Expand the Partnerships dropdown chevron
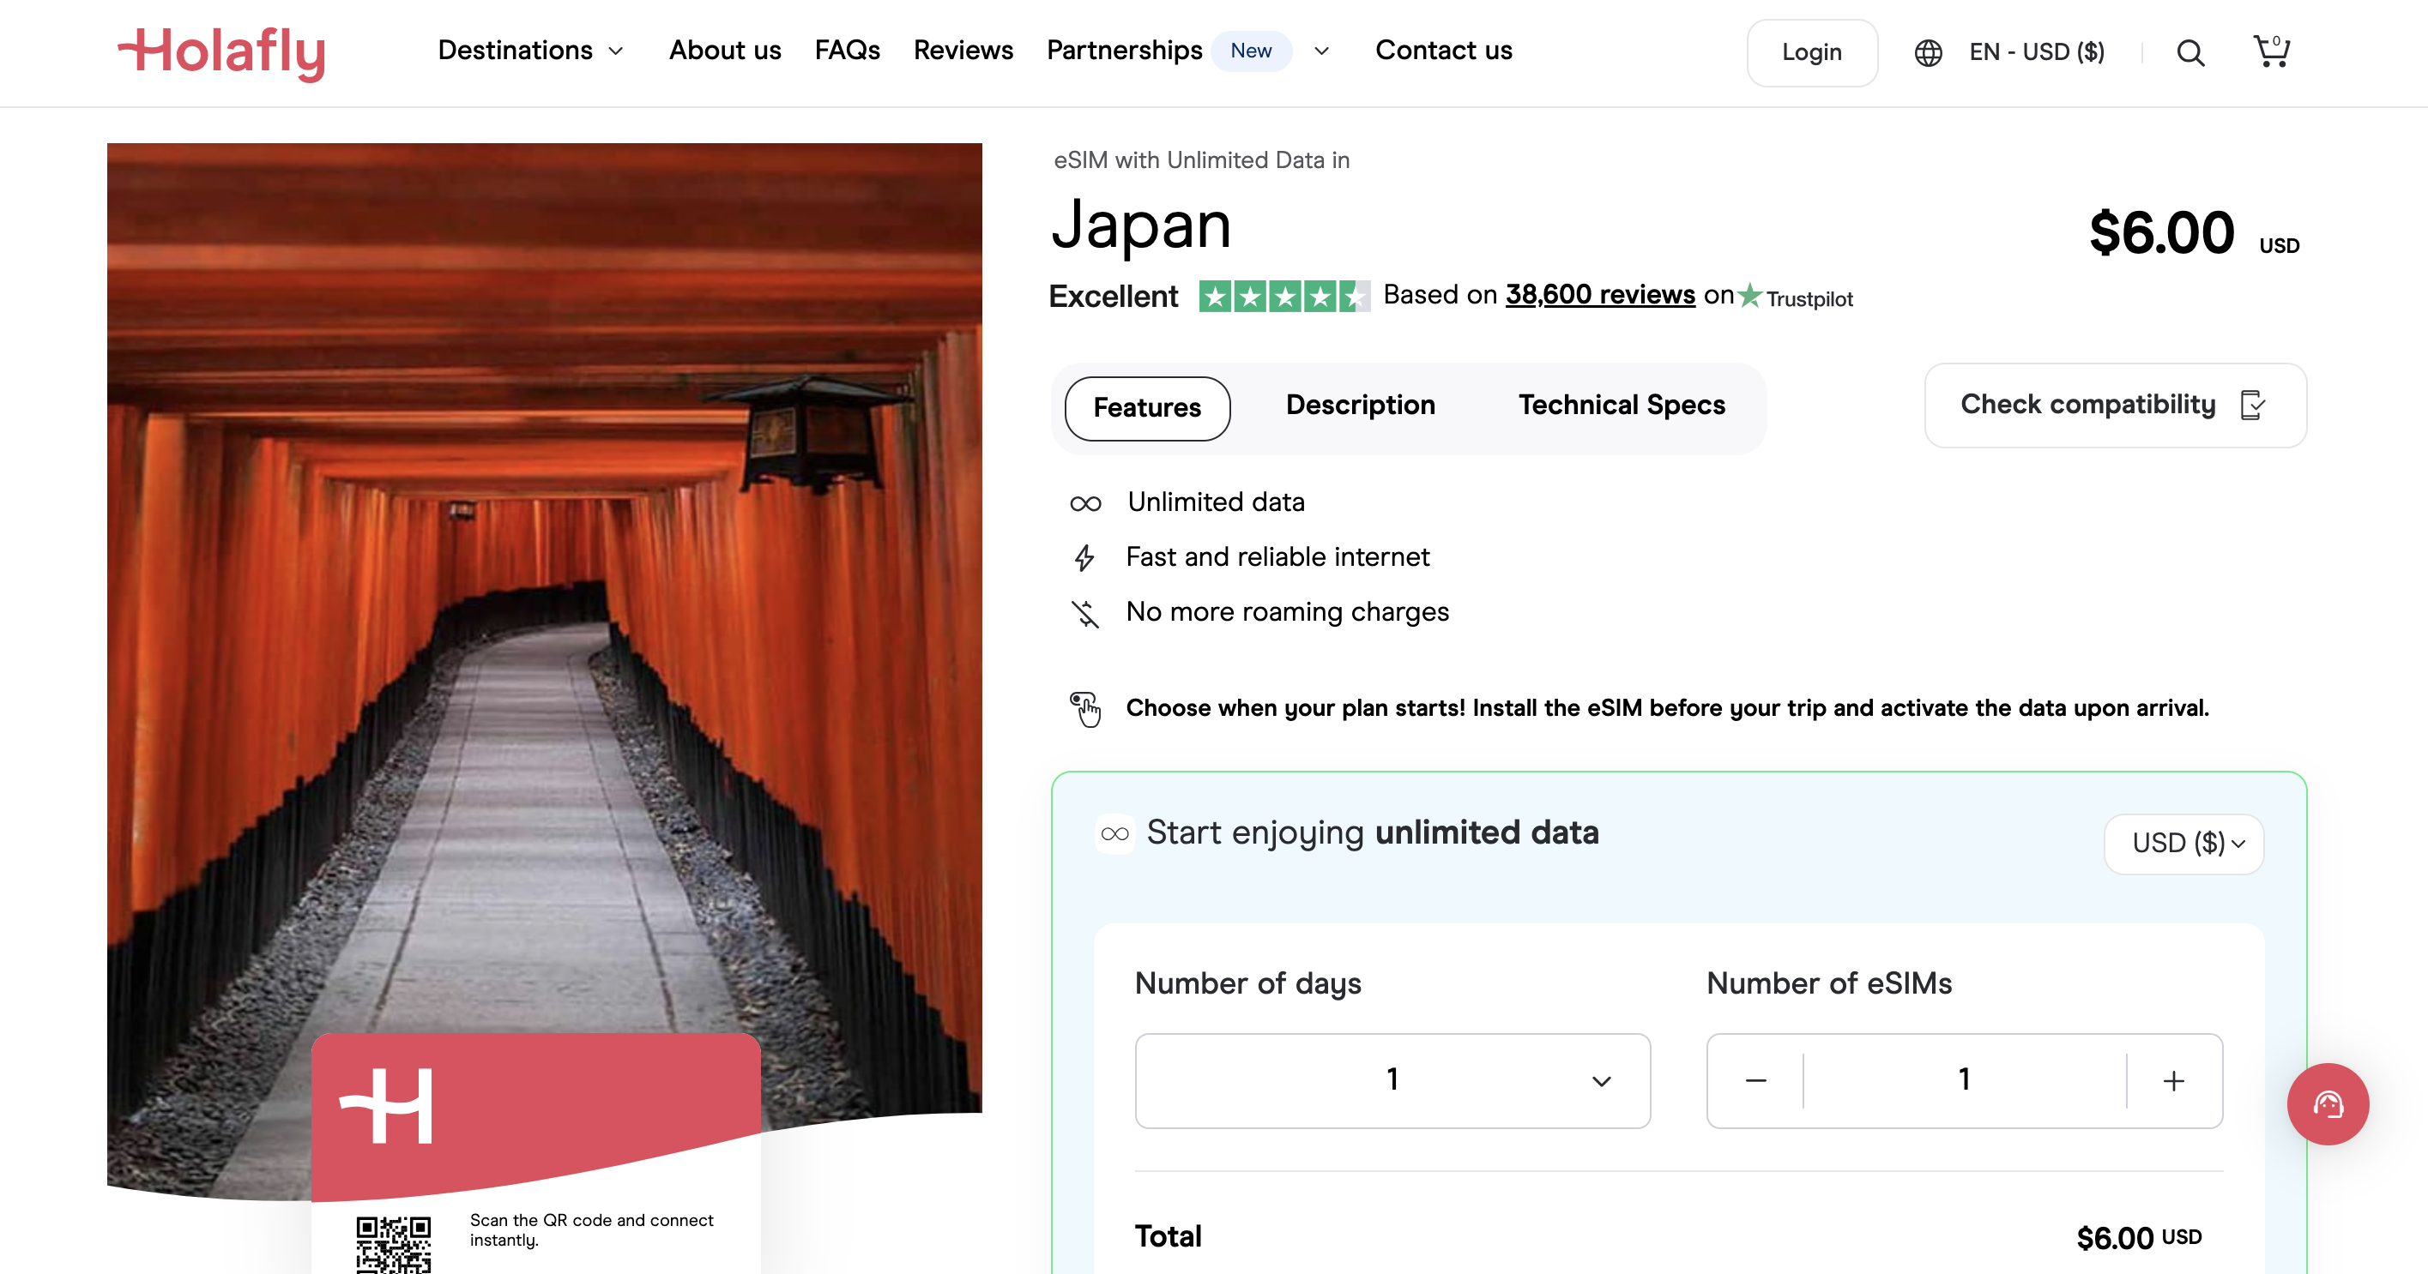Image resolution: width=2428 pixels, height=1274 pixels. (1321, 51)
